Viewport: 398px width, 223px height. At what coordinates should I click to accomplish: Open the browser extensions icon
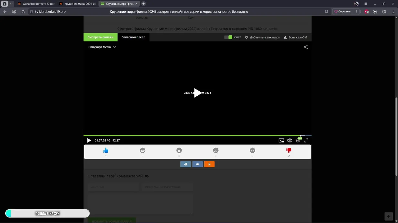384,11
